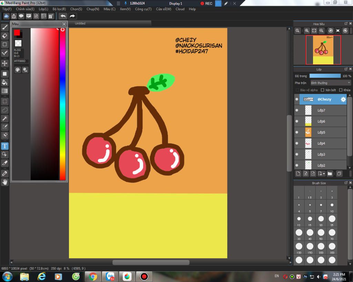Select the Hand pan tool
The image size is (353, 282).
pos(5,182)
